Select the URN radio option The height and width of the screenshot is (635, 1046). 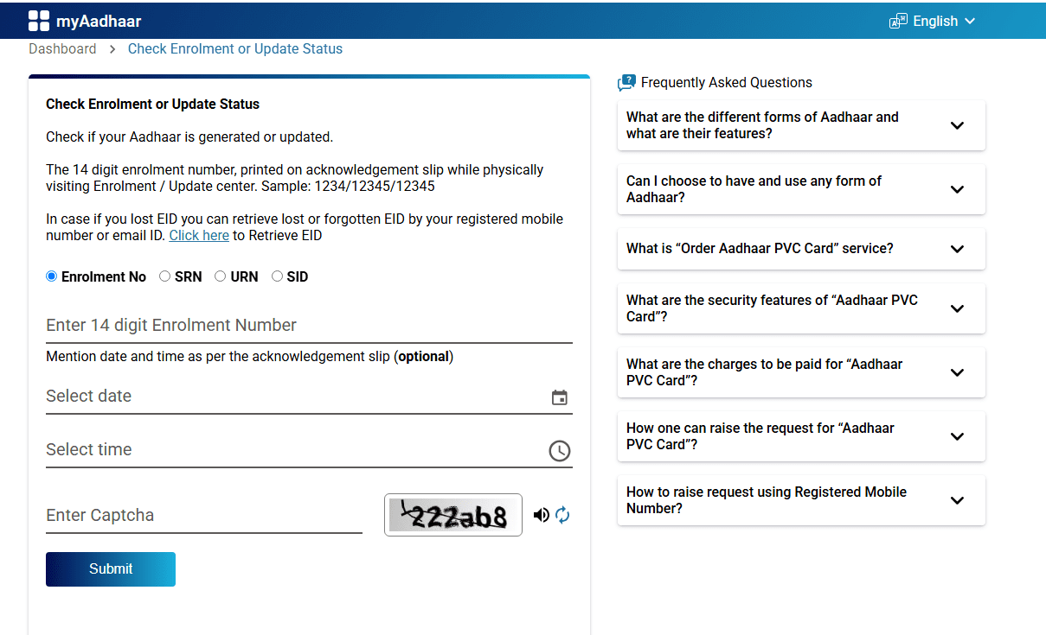point(221,276)
